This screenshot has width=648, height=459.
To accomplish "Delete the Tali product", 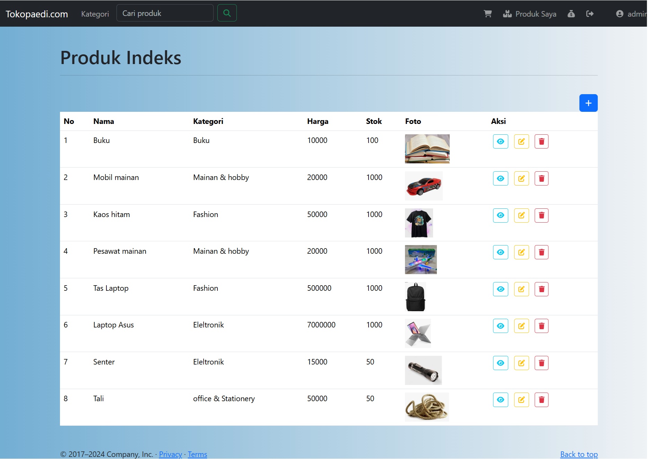I will click(542, 400).
